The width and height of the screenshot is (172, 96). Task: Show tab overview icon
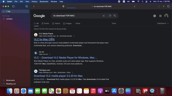point(169,6)
